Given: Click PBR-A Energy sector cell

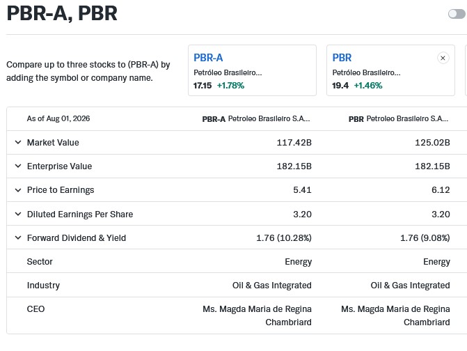Looking at the screenshot, I should (298, 262).
